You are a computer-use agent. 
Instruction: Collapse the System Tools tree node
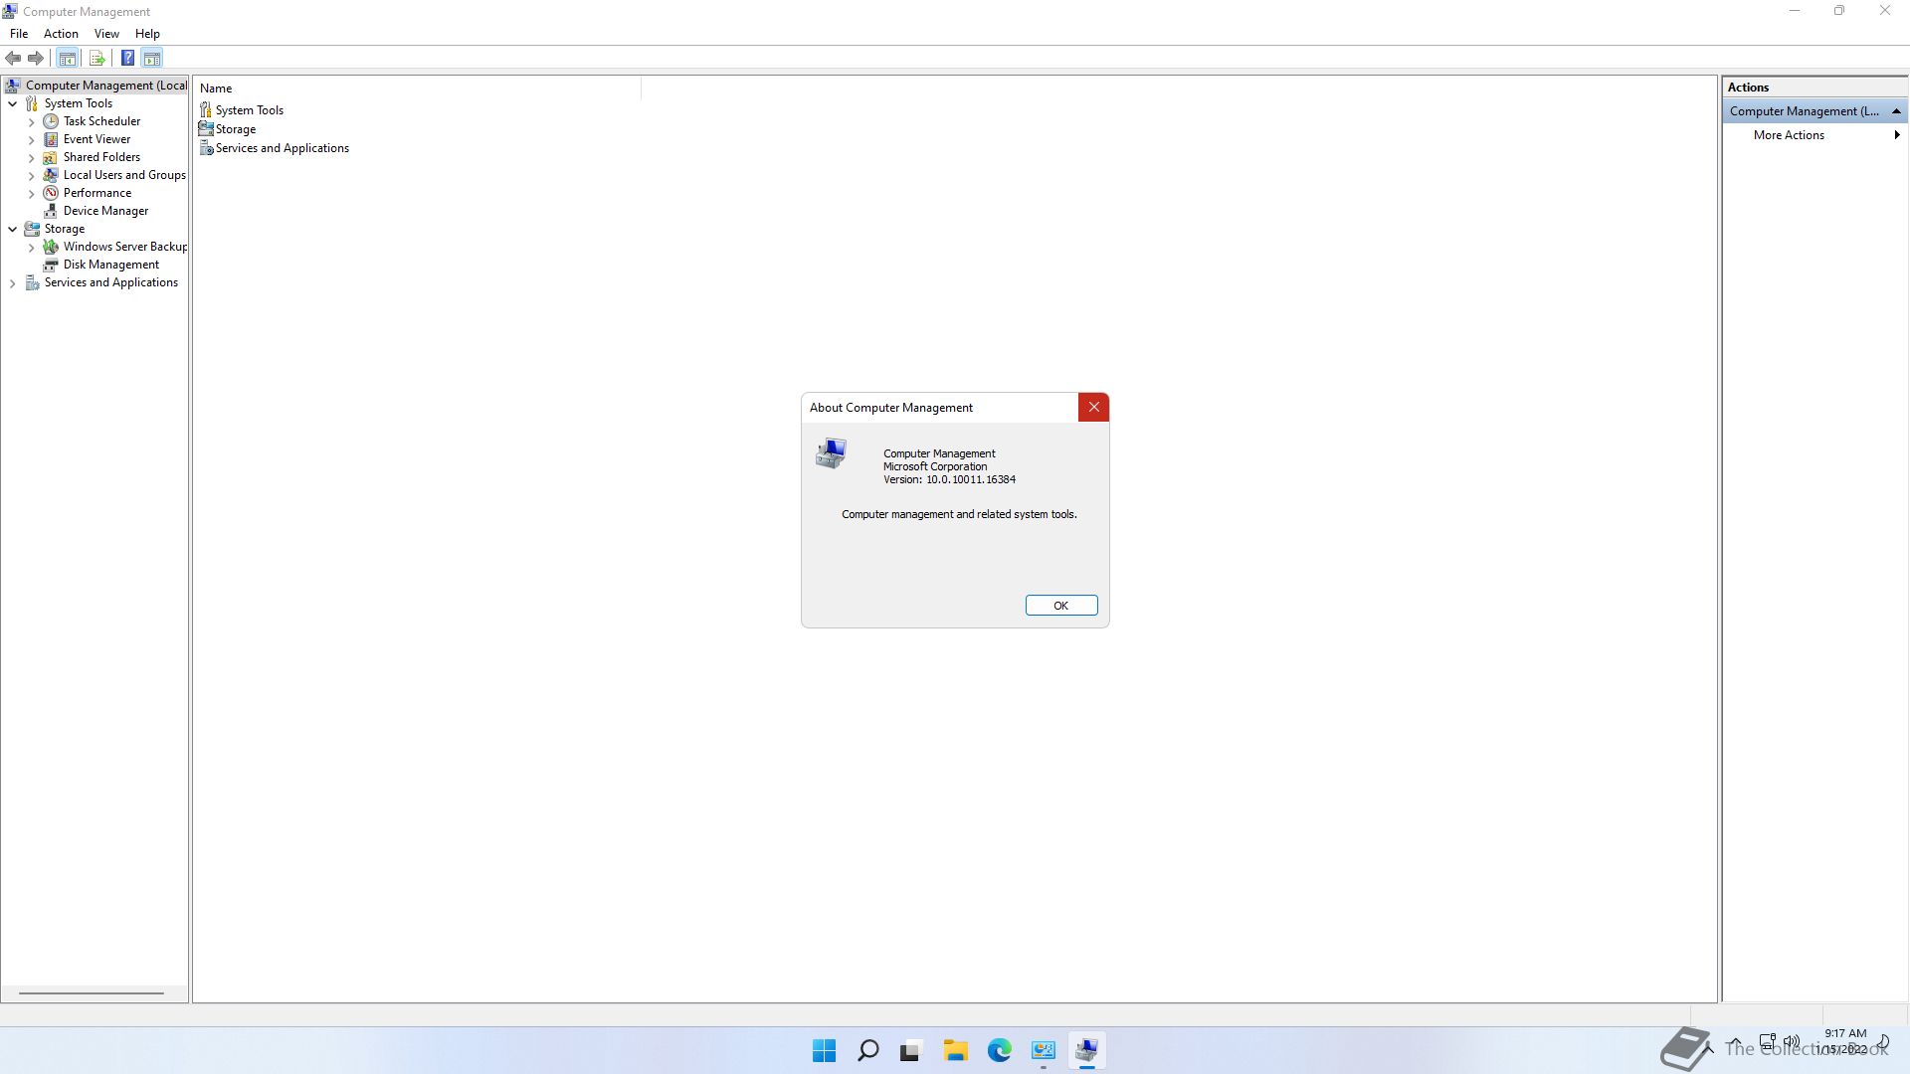(x=12, y=103)
